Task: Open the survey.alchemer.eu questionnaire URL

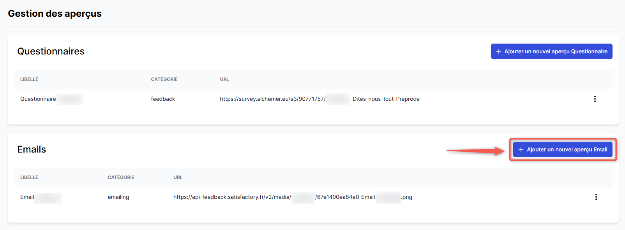Action: point(273,99)
